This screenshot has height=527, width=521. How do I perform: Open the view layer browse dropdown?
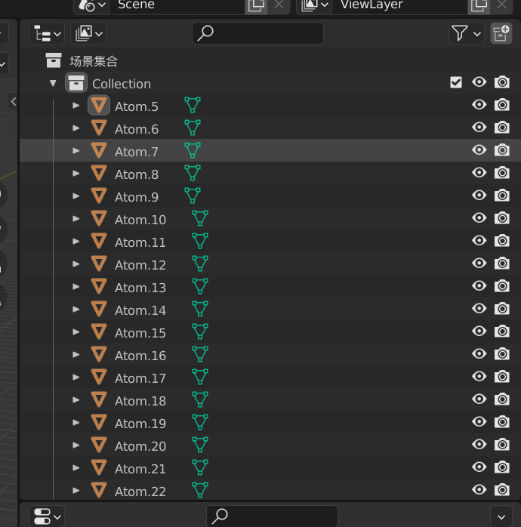[314, 5]
